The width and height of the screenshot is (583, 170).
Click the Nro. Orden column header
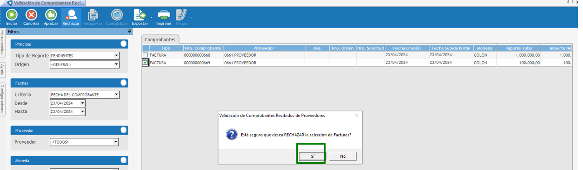(343, 48)
